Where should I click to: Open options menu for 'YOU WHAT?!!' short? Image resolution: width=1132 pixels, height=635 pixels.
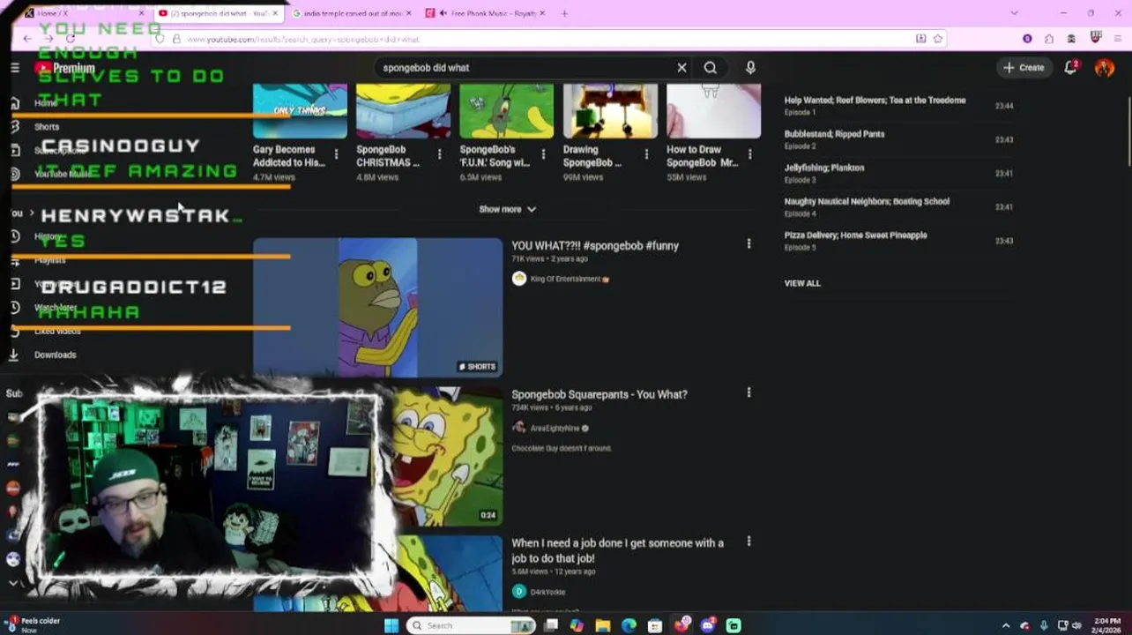tap(748, 244)
